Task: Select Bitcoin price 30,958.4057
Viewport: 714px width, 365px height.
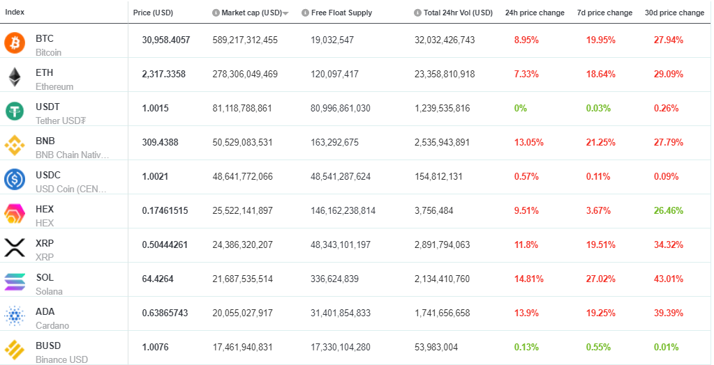Action: point(165,40)
